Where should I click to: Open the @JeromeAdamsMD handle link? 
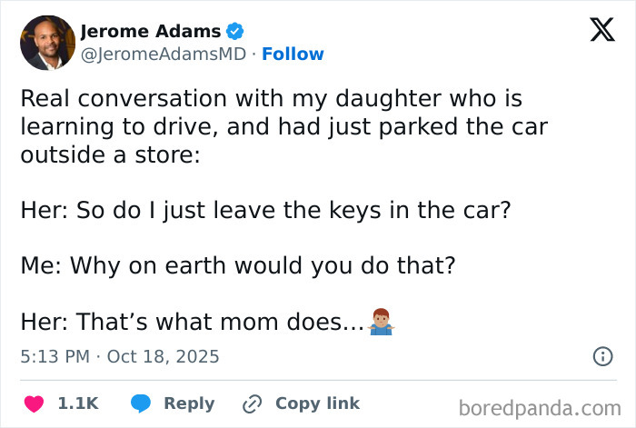pyautogui.click(x=164, y=55)
